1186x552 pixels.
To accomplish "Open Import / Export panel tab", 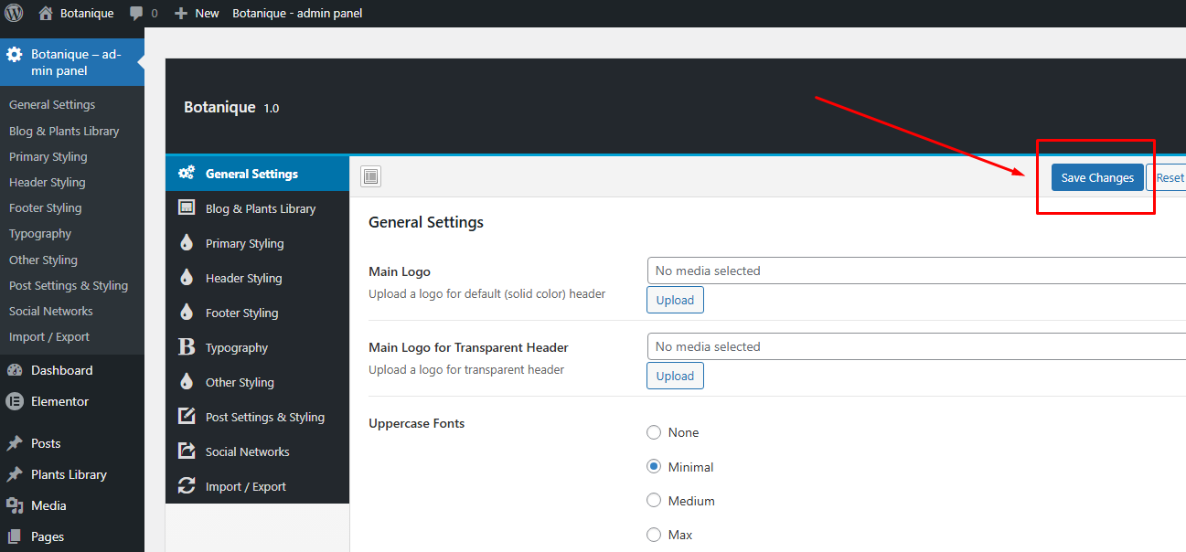I will pos(257,486).
